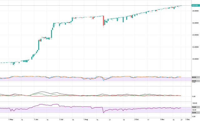Click the 28.91051 current price label

[195, 6]
